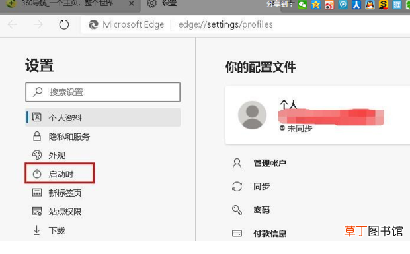This screenshot has width=410, height=254.
Task: Click the 搜索设置 search field
Action: (x=102, y=92)
